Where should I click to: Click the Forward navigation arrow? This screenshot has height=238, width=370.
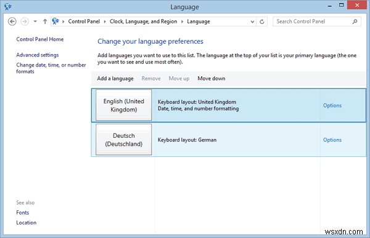(25, 22)
